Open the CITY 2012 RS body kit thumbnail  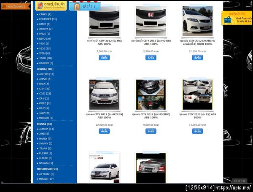pyautogui.click(x=197, y=95)
